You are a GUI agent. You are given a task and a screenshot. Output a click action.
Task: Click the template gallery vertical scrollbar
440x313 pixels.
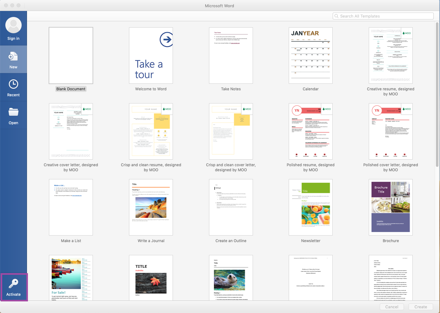click(437, 94)
